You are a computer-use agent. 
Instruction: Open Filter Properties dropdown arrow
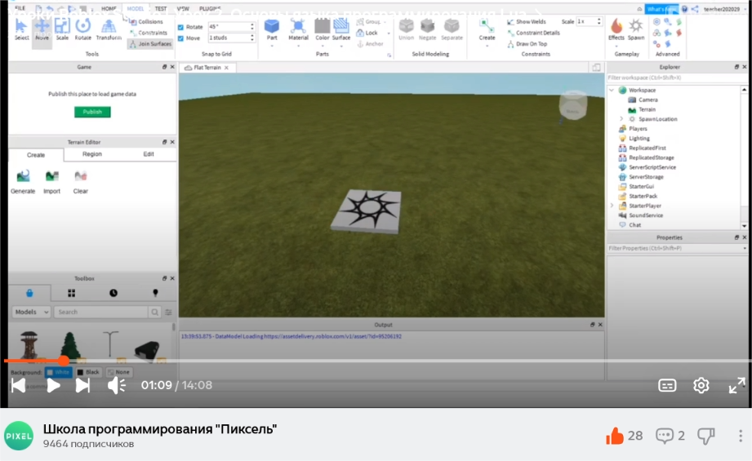tap(745, 248)
